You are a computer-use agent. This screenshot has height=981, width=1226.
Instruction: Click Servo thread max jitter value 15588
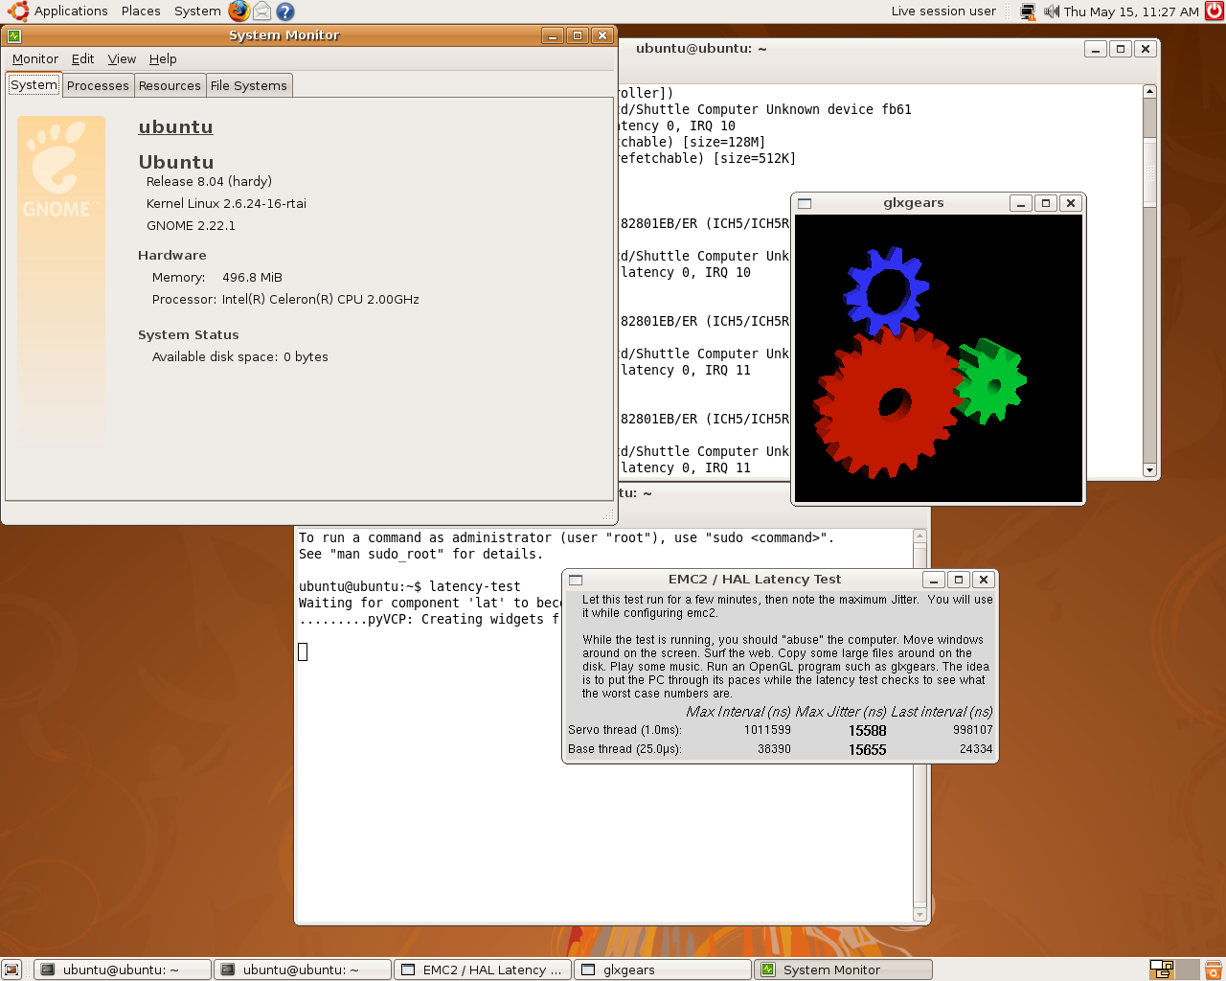[868, 730]
